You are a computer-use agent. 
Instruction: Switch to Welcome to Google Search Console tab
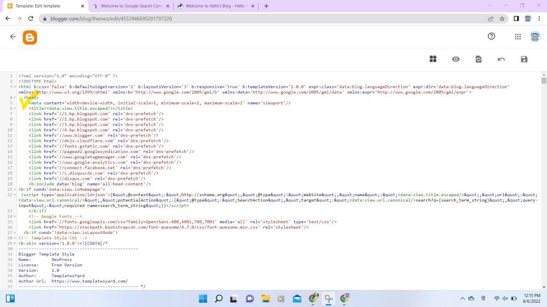tap(131, 6)
